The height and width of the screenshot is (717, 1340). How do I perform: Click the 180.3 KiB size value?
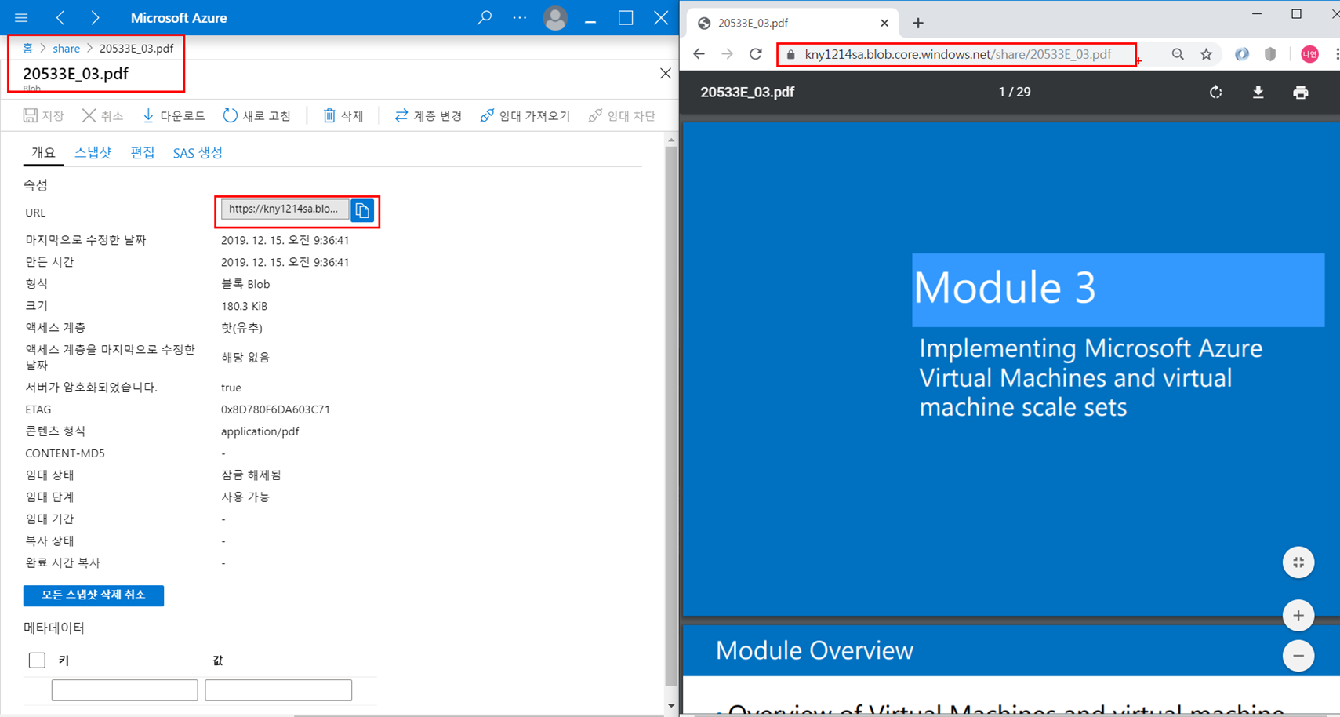point(244,306)
